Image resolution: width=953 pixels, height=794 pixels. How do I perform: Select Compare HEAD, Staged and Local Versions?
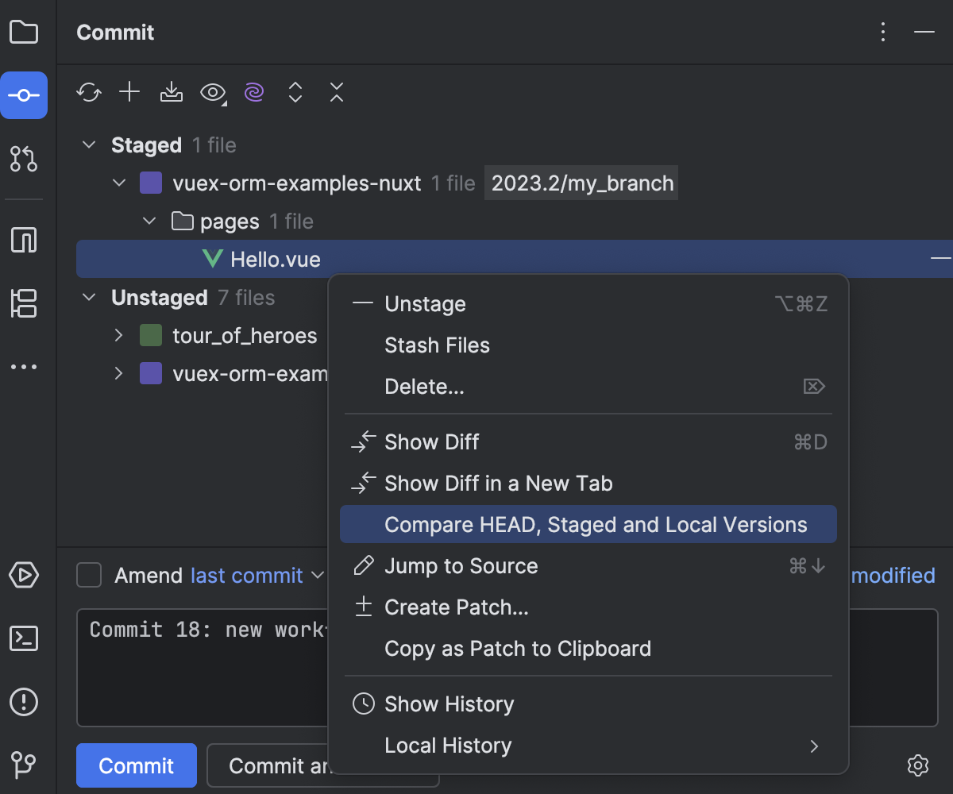tap(588, 525)
